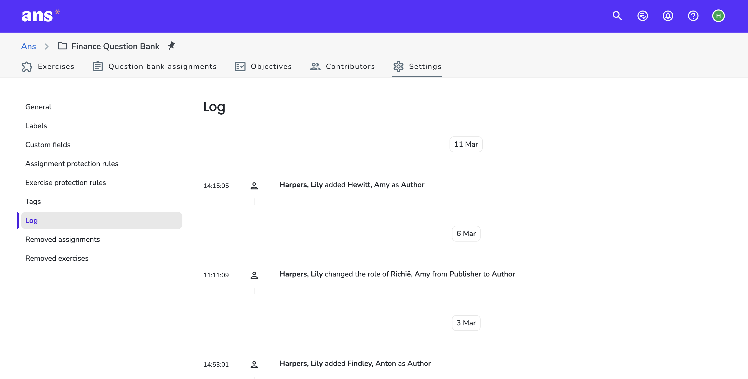Click the Settings gear icon
Image resolution: width=748 pixels, height=379 pixels.
[398, 66]
